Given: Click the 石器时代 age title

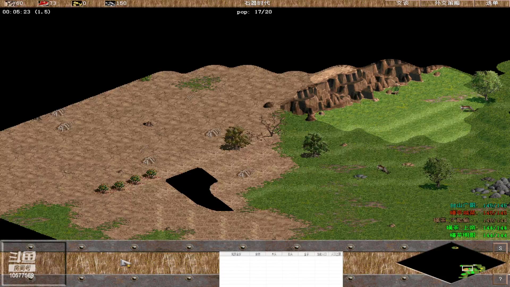Looking at the screenshot, I should point(257,3).
